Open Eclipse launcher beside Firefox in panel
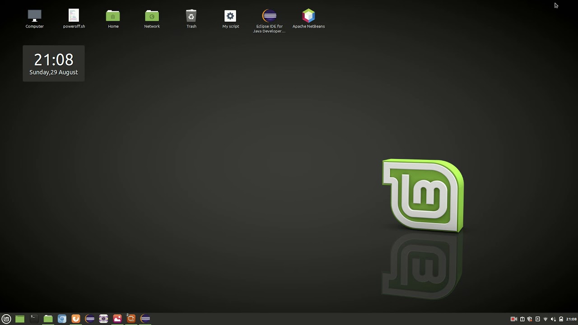The height and width of the screenshot is (325, 578). tap(90, 319)
